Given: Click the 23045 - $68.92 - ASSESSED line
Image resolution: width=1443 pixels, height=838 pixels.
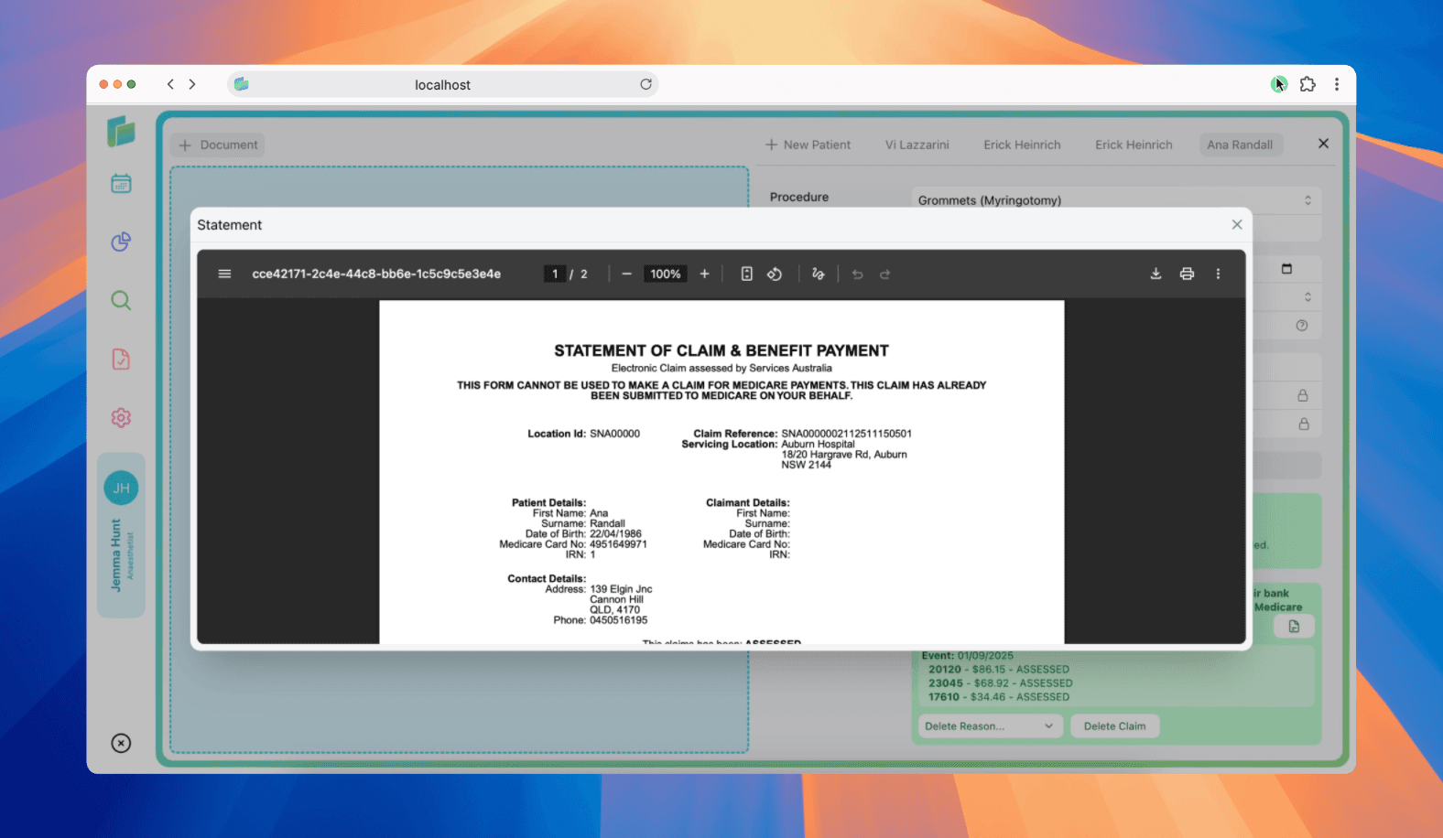Looking at the screenshot, I should (x=1001, y=683).
